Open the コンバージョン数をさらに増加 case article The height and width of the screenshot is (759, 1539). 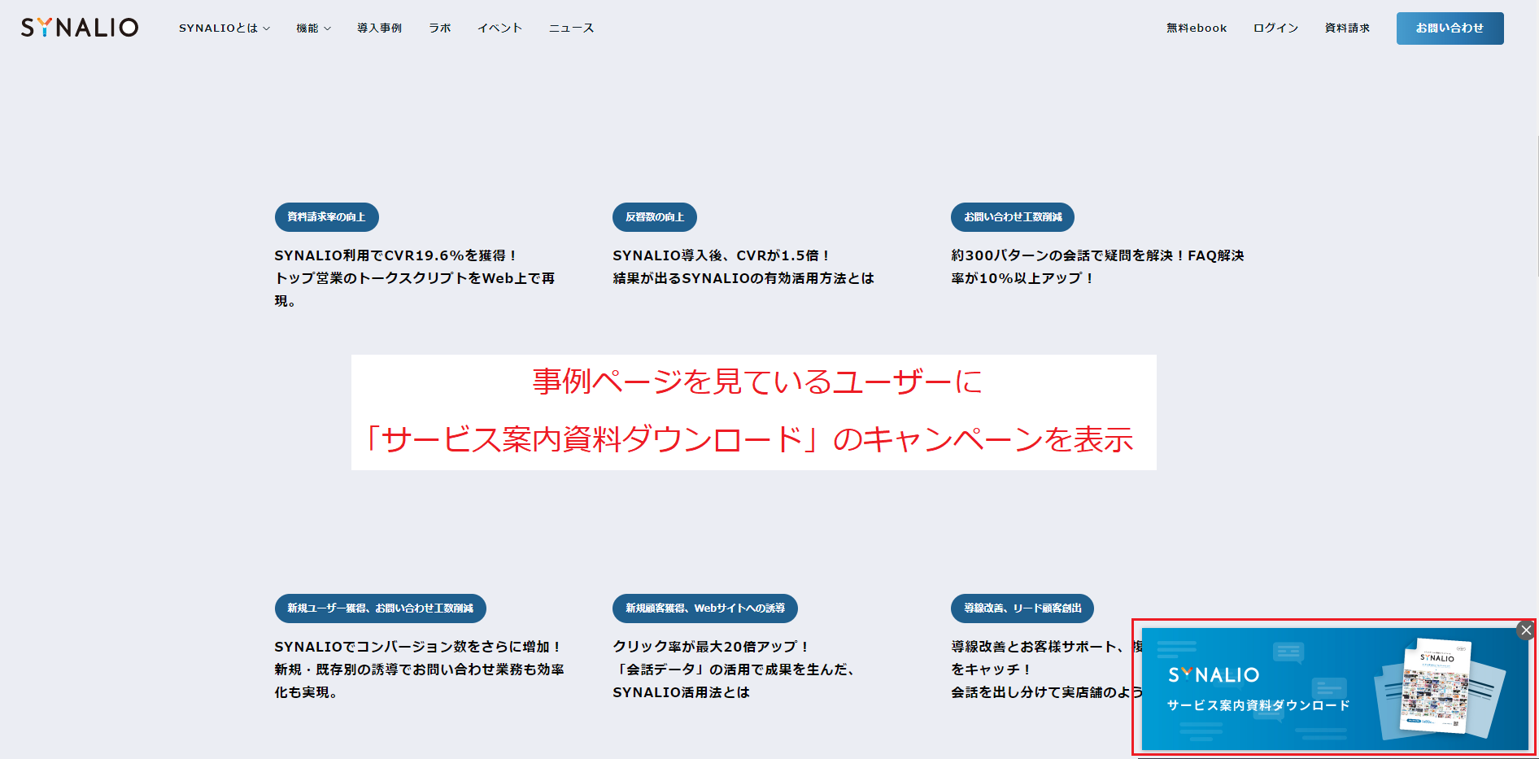[419, 670]
